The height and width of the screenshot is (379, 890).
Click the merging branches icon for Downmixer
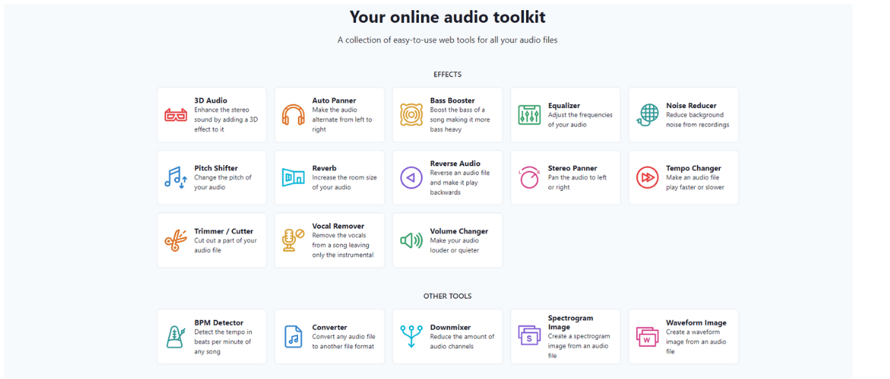(x=411, y=337)
